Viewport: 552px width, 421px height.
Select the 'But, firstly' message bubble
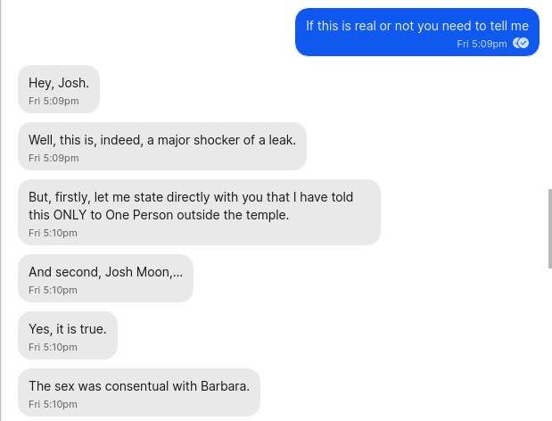point(198,211)
